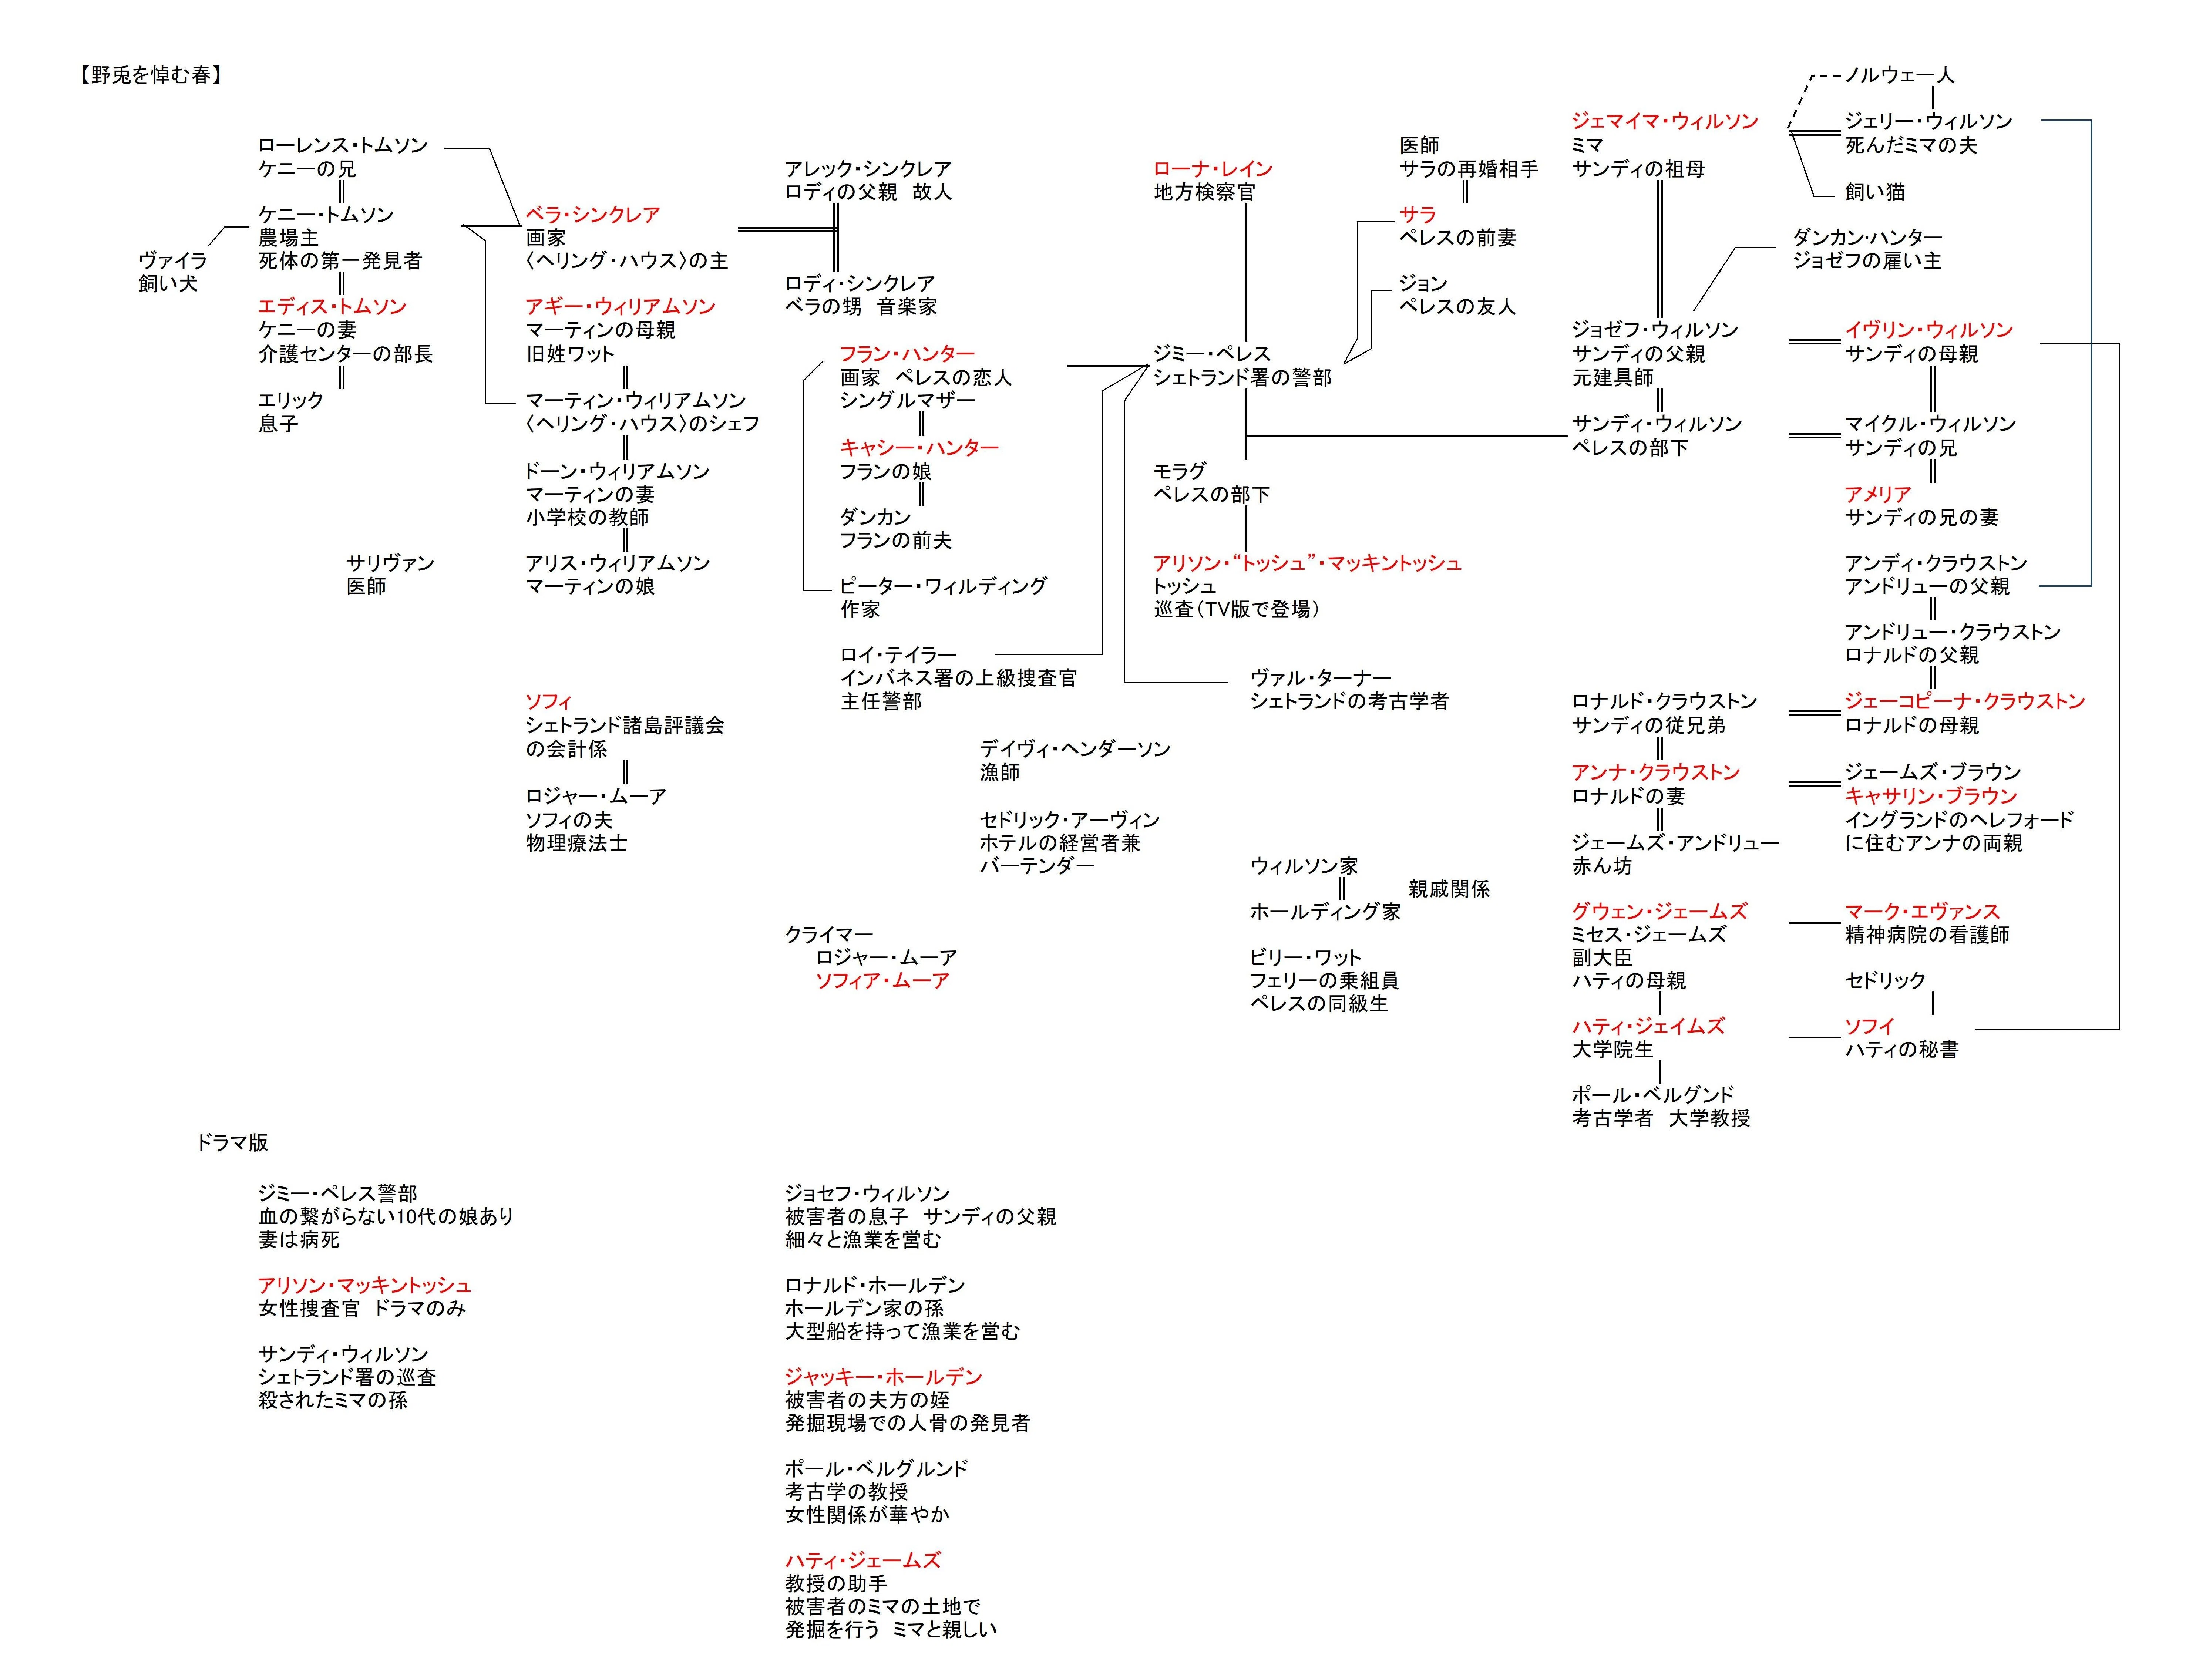Image resolution: width=2196 pixels, height=1680 pixels.
Task: Select サンディ・ウィルソン ペレスの部下
Action: (1657, 436)
